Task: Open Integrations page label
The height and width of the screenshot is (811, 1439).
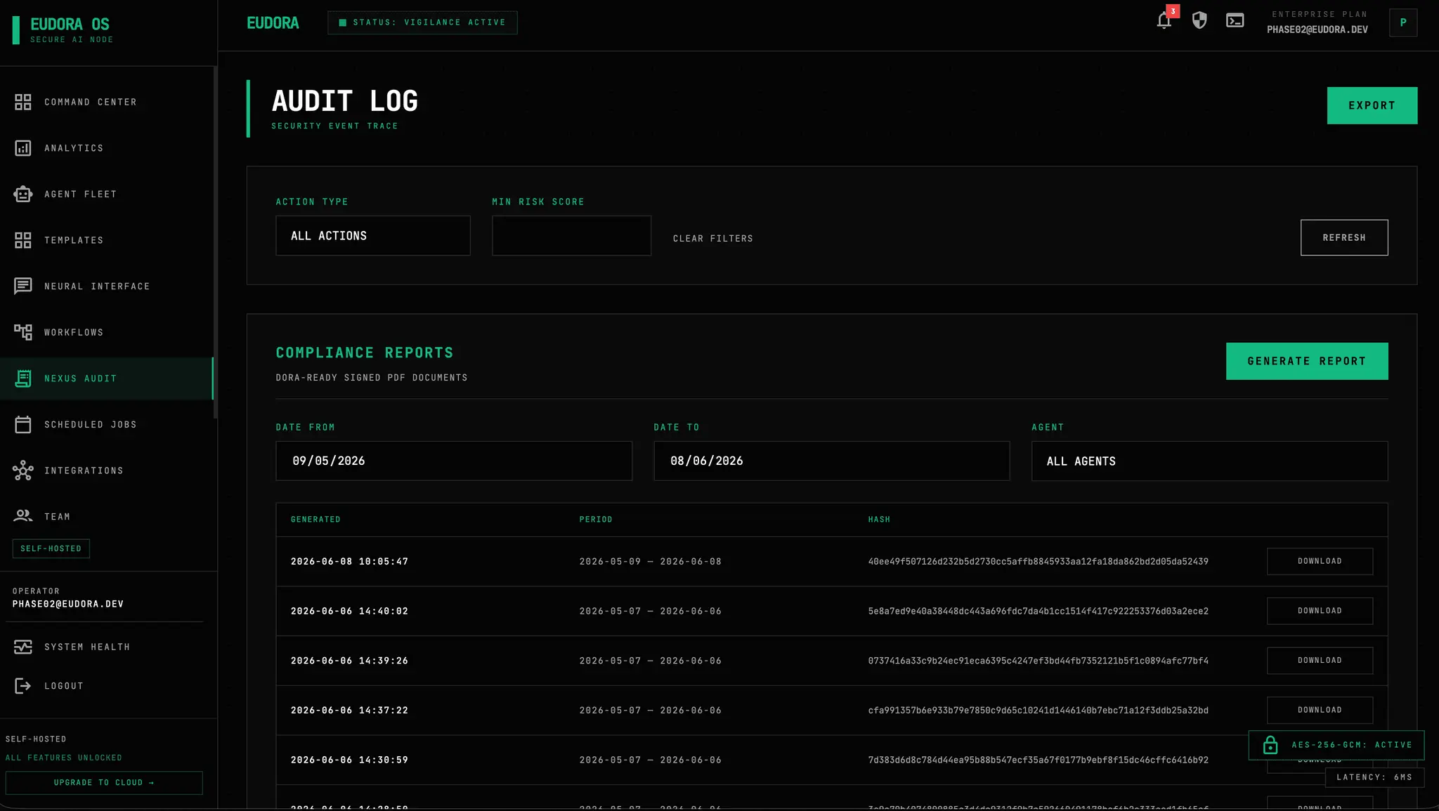Action: click(84, 470)
